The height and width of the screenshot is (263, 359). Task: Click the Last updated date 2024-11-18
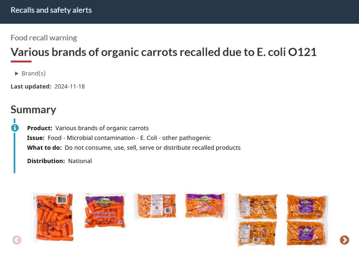(69, 86)
